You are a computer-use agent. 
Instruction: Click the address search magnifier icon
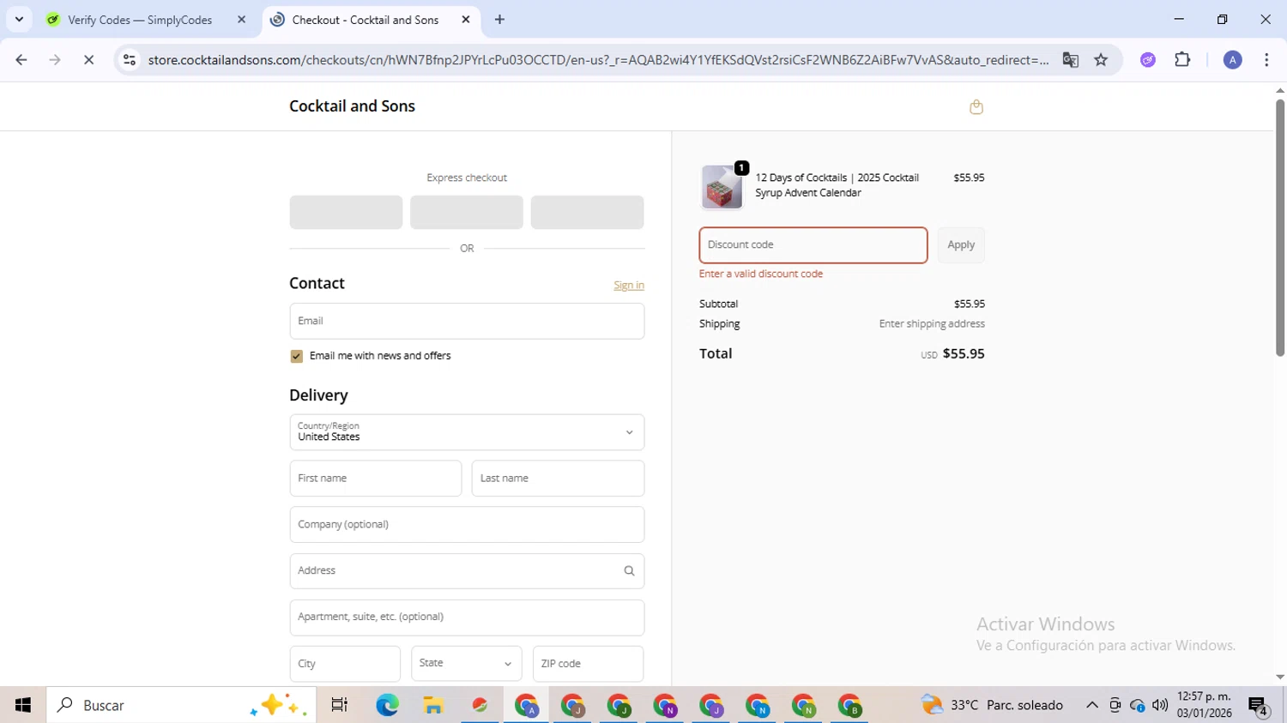(629, 571)
